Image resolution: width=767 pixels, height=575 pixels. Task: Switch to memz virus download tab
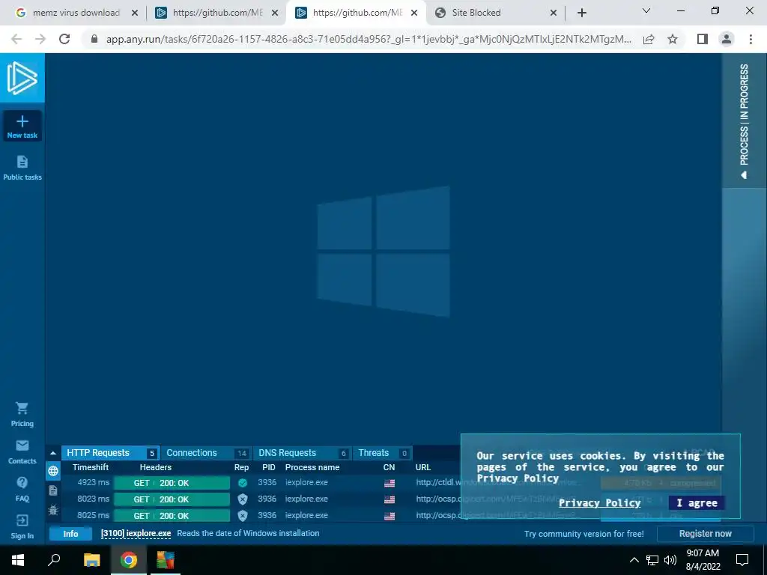(x=76, y=13)
